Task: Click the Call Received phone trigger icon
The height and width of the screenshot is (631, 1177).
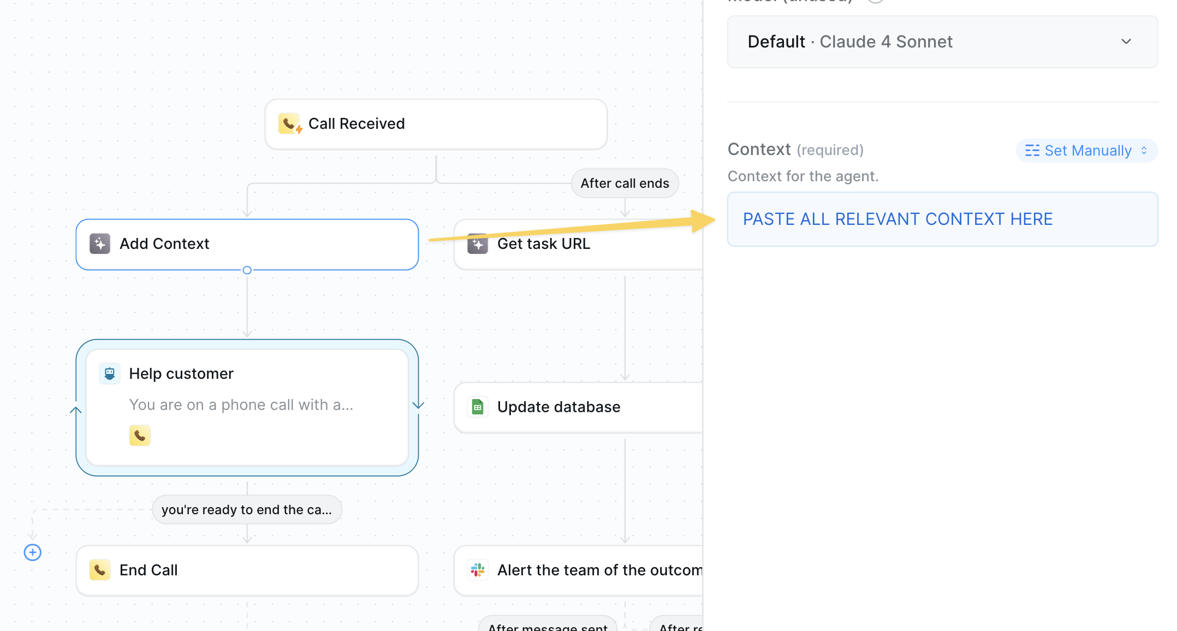Action: pos(289,124)
